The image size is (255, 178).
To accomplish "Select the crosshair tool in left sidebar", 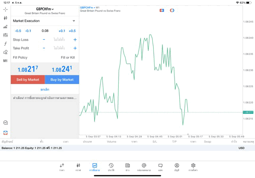I will pos(6,10).
